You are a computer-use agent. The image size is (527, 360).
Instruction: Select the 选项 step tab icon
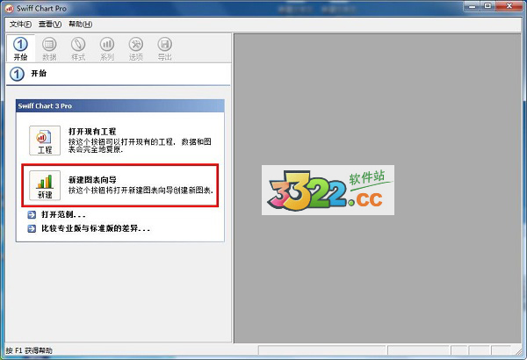click(136, 44)
